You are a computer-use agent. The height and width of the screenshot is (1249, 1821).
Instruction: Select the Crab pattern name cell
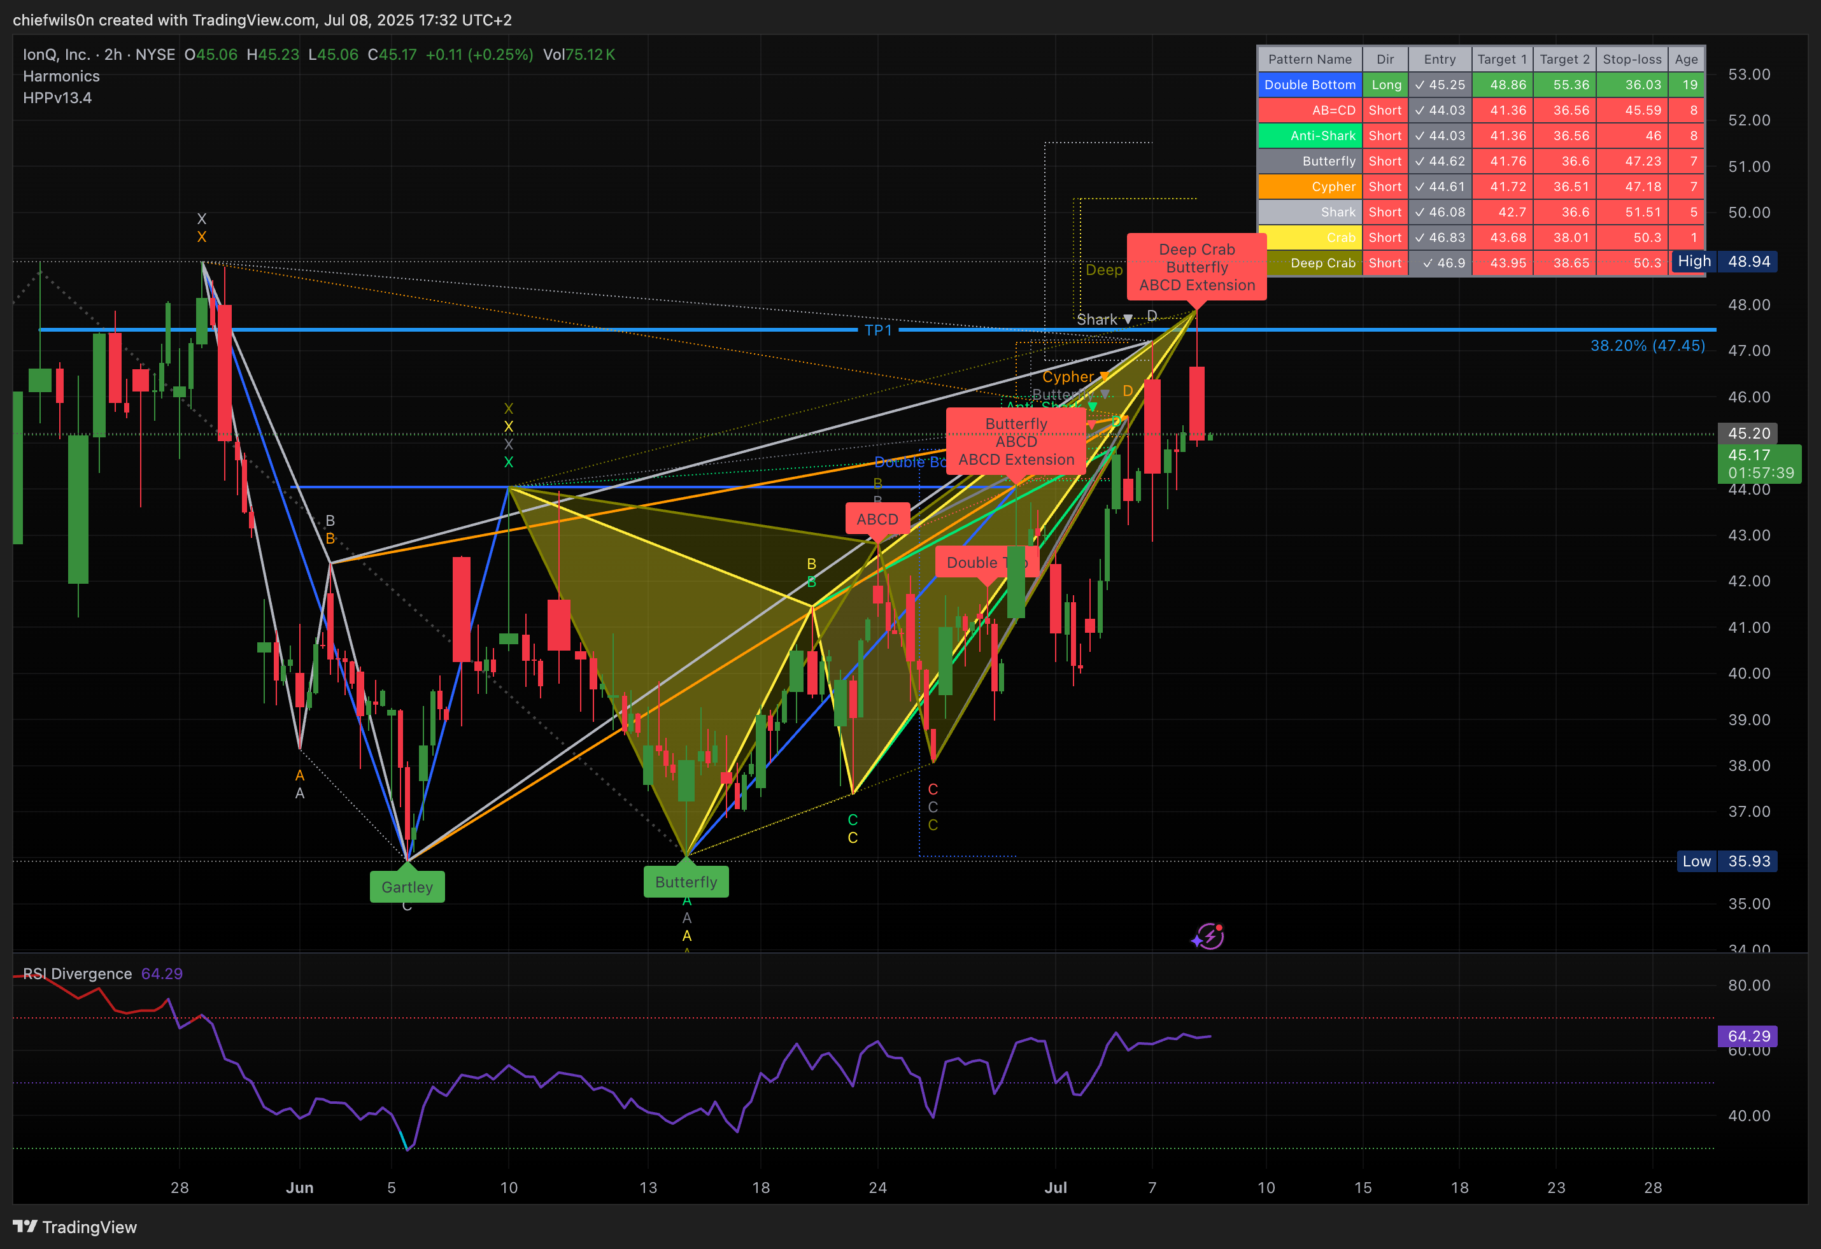[1309, 237]
